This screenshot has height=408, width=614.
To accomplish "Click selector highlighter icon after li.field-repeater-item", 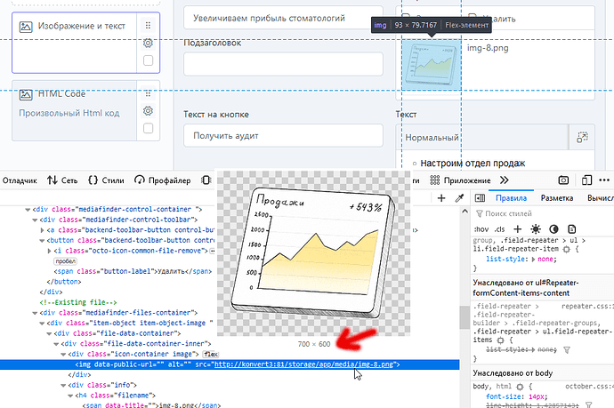I will pos(567,249).
